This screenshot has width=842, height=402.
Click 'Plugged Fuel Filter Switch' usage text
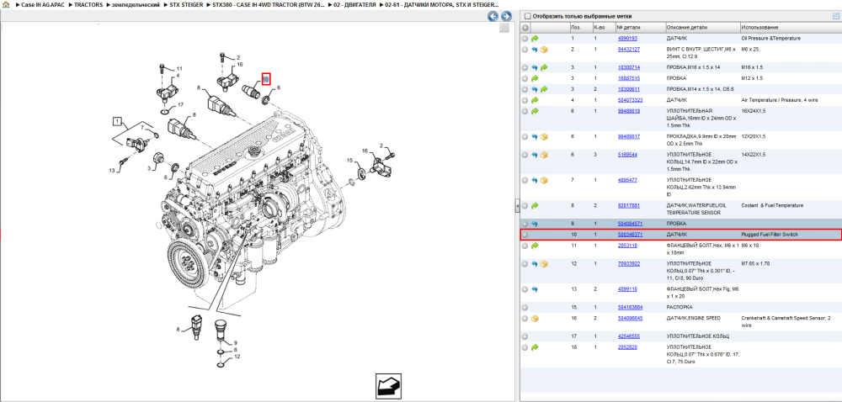pos(770,235)
